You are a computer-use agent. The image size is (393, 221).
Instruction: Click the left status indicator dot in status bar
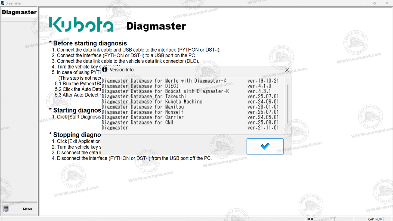[x=309, y=219]
